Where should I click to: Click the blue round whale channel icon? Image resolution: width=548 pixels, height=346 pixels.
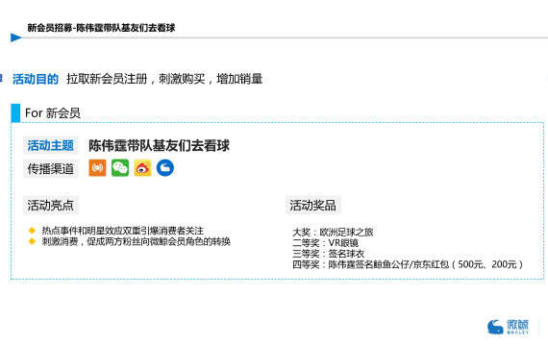click(x=165, y=168)
